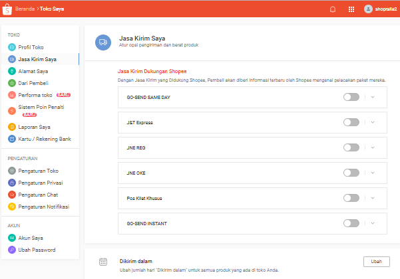Screen dimensions: 400x279
Task: Click the BARU badge beside Performa toko
Action: pyautogui.click(x=63, y=95)
